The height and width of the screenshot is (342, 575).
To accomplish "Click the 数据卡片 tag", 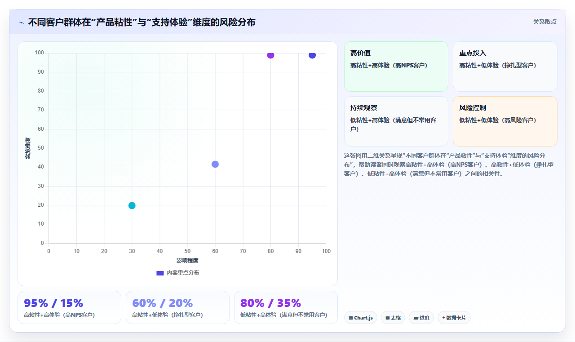I will [454, 318].
